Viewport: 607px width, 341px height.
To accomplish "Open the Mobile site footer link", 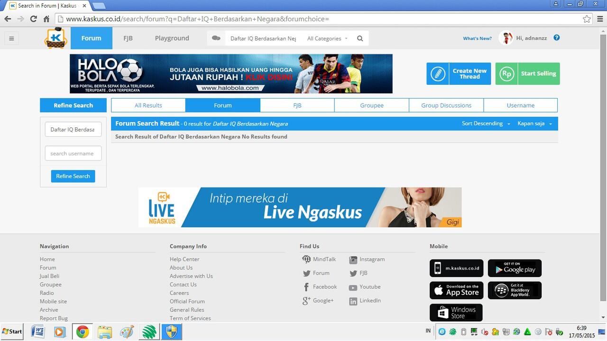I will (53, 301).
